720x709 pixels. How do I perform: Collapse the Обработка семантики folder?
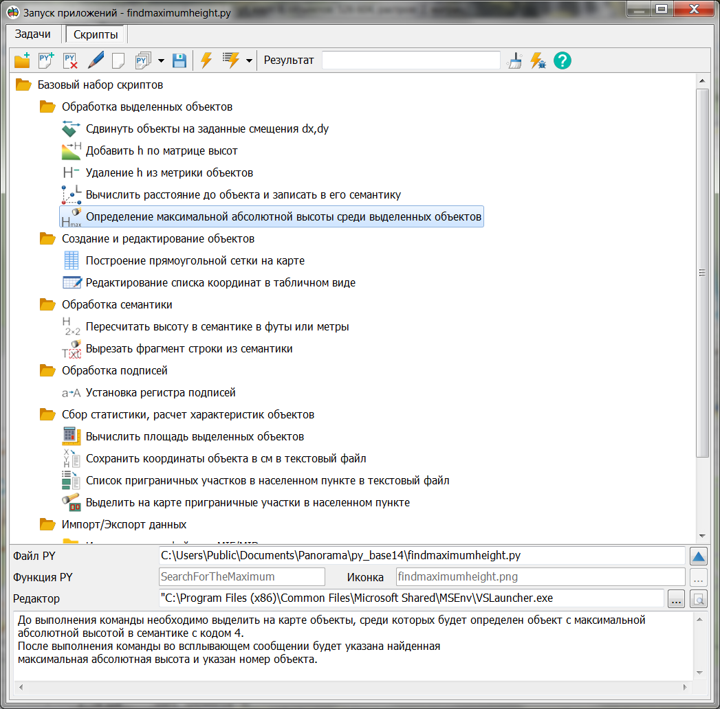(47, 304)
